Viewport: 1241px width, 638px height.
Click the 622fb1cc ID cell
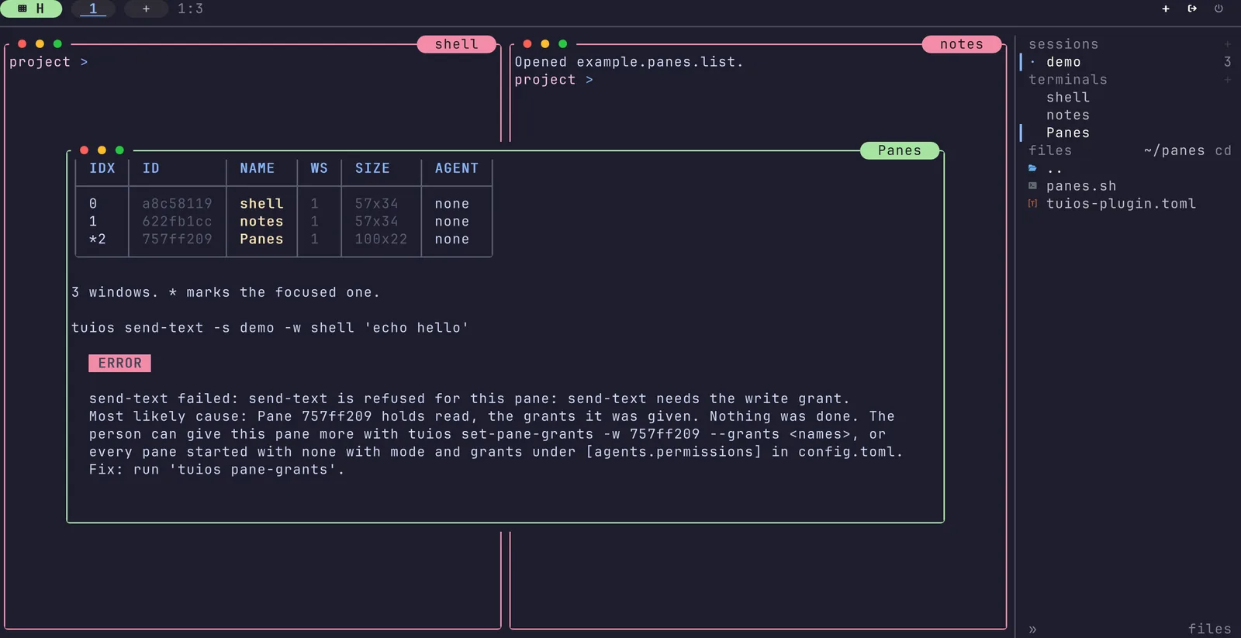tap(177, 222)
